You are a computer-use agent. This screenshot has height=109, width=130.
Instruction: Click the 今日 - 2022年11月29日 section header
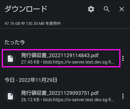(31, 80)
